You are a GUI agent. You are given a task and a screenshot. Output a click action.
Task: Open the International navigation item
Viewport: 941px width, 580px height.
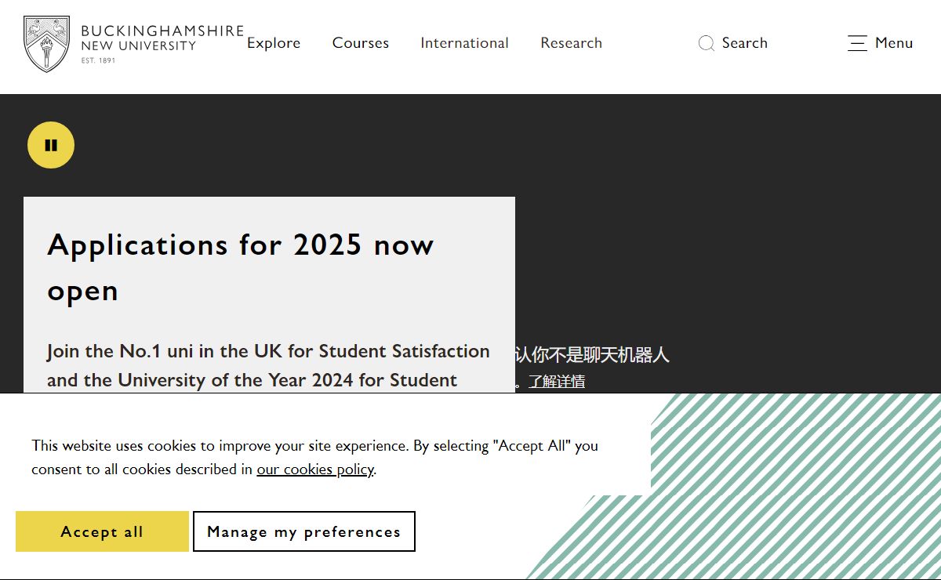coord(464,43)
